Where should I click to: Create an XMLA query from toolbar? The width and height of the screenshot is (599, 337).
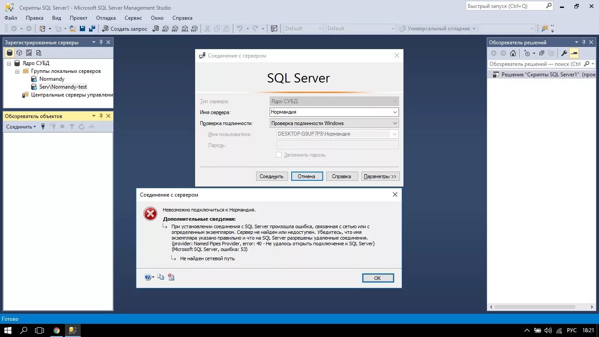click(x=185, y=29)
